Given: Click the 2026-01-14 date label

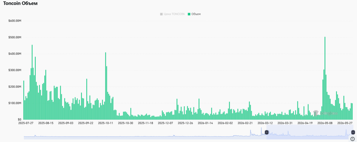Looking at the screenshot, I should [205, 123].
